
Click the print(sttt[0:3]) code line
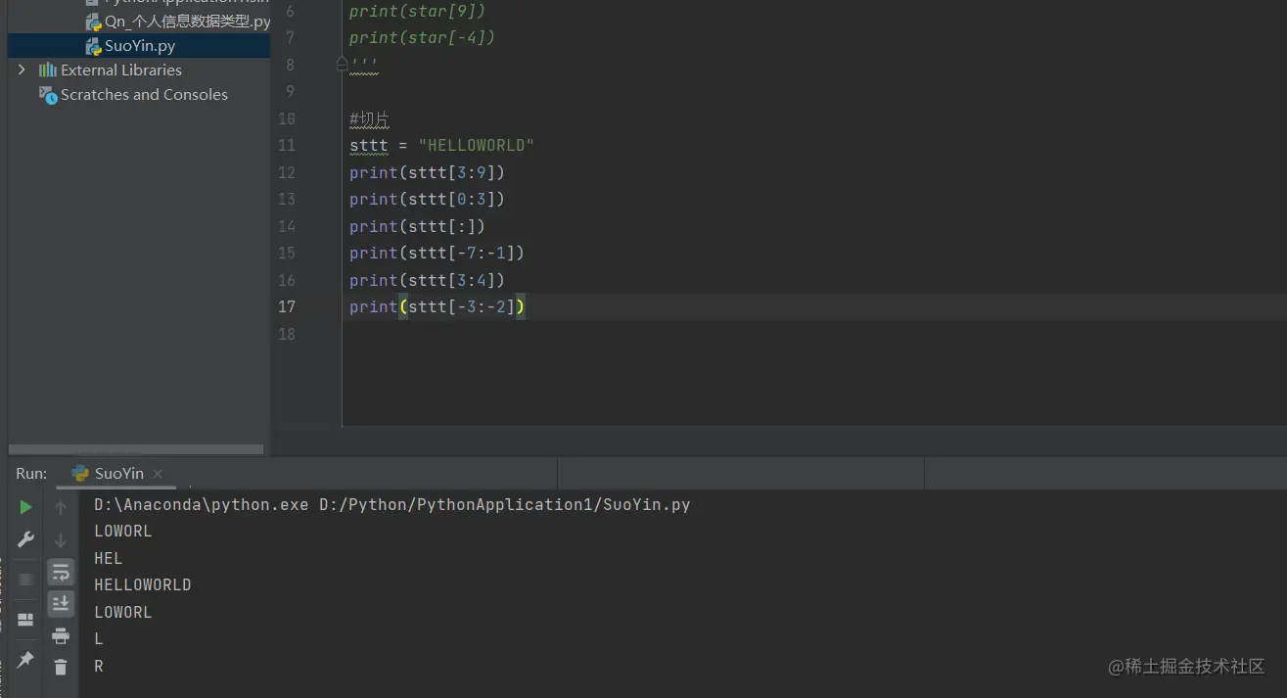tap(427, 200)
